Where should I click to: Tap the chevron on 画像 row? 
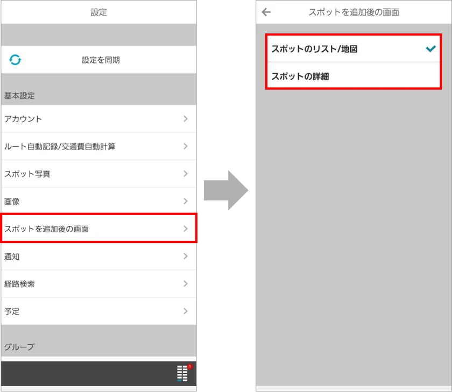186,201
